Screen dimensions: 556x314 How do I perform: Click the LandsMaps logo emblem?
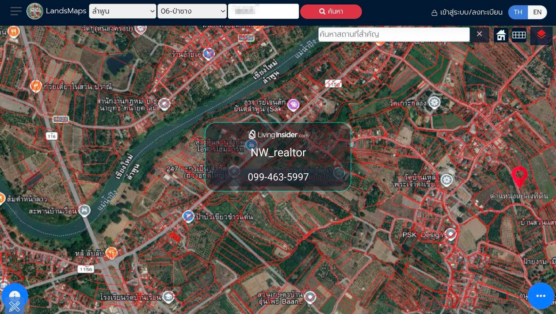(x=35, y=11)
